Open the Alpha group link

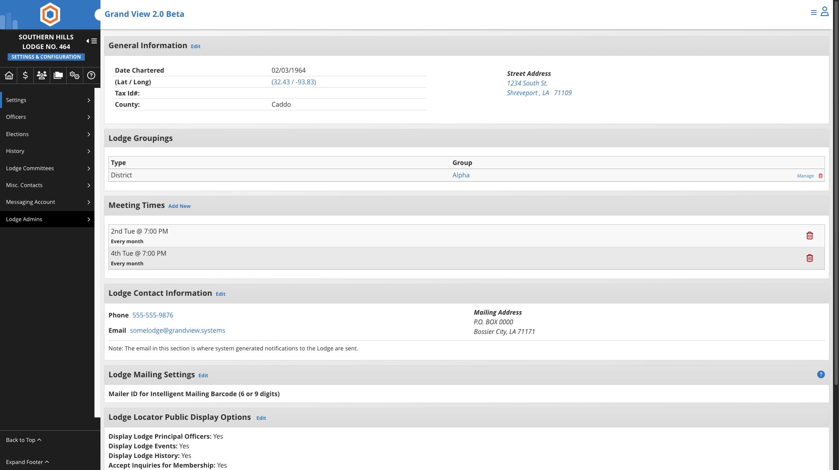461,175
